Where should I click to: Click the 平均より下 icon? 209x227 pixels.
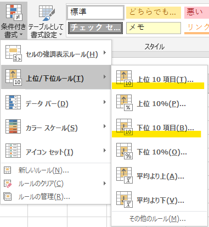(x=125, y=200)
